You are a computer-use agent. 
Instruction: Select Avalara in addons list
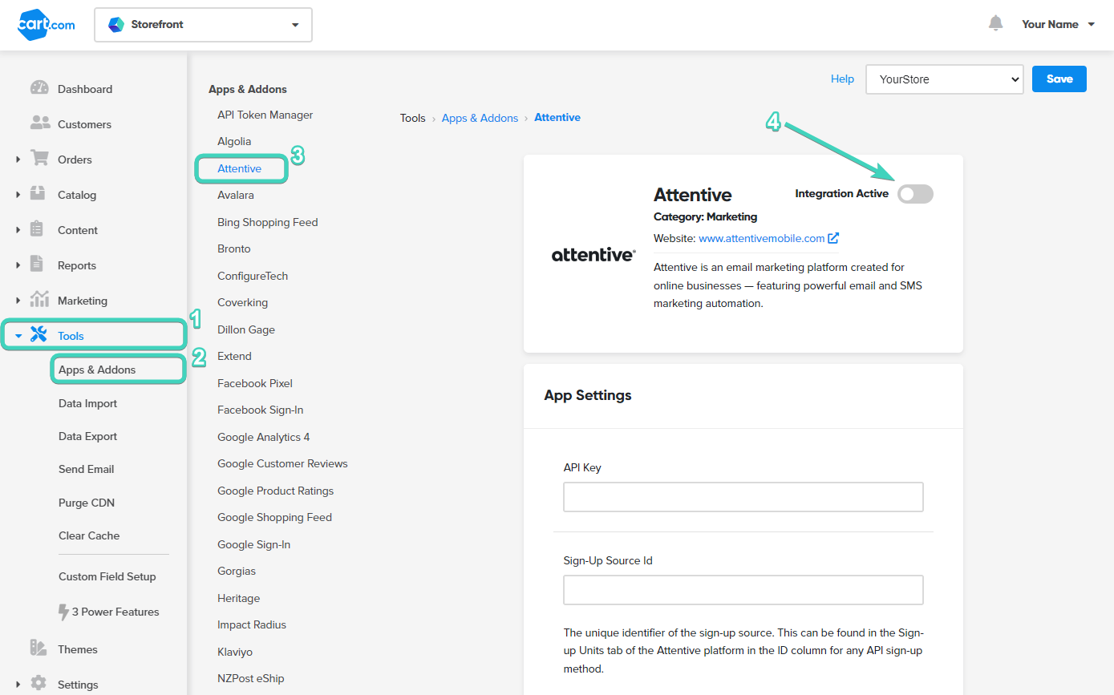pyautogui.click(x=237, y=195)
